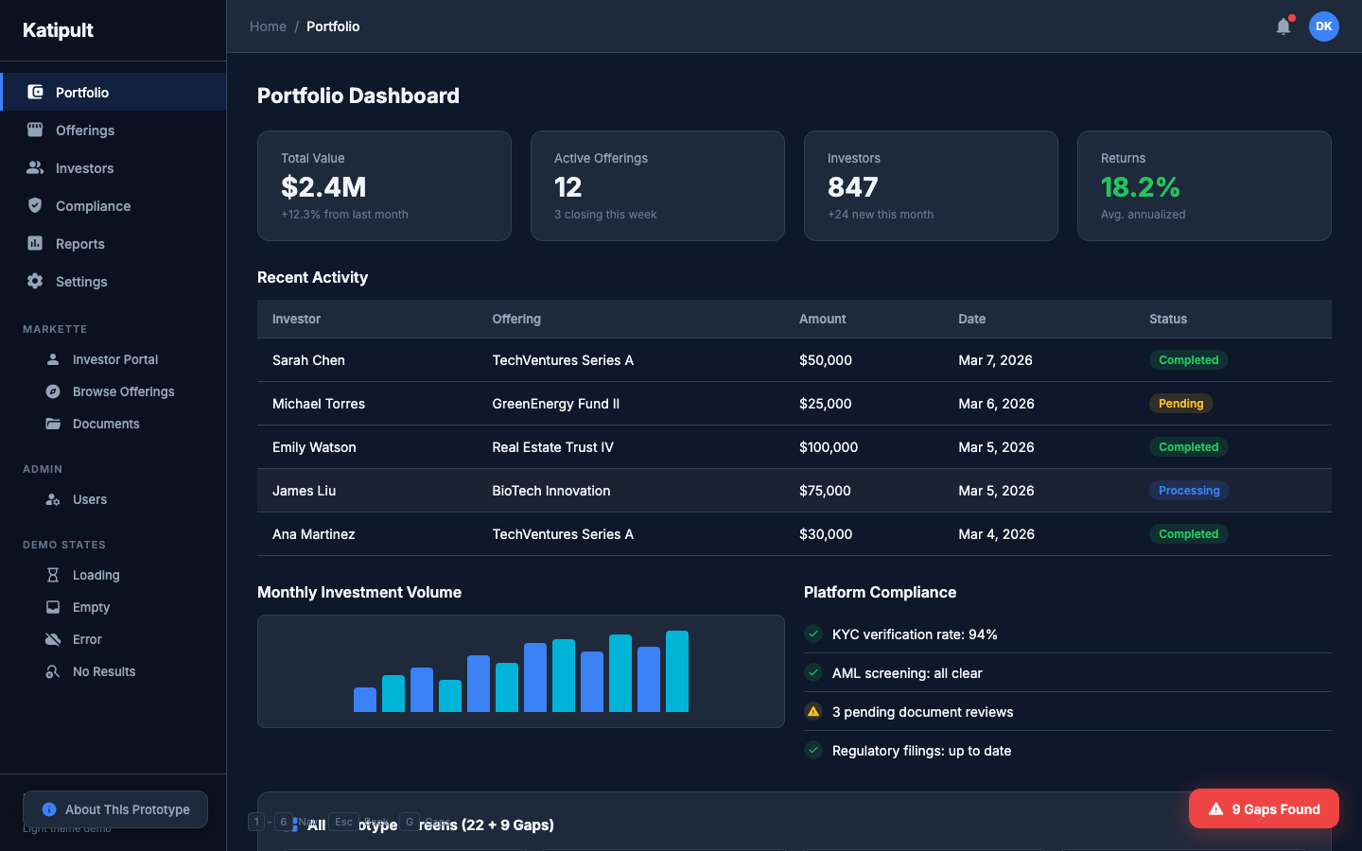Open notifications via the bell icon
The width and height of the screenshot is (1362, 851).
point(1283,26)
